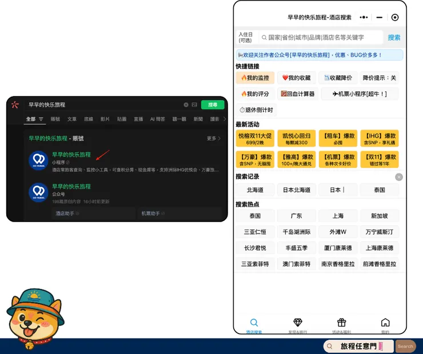Clear the dark search box text
Screen dimensions: 423x354
[x=186, y=105]
